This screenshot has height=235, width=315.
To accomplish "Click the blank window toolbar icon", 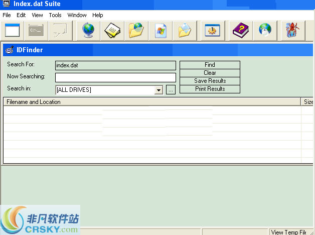I will (x=12, y=30).
